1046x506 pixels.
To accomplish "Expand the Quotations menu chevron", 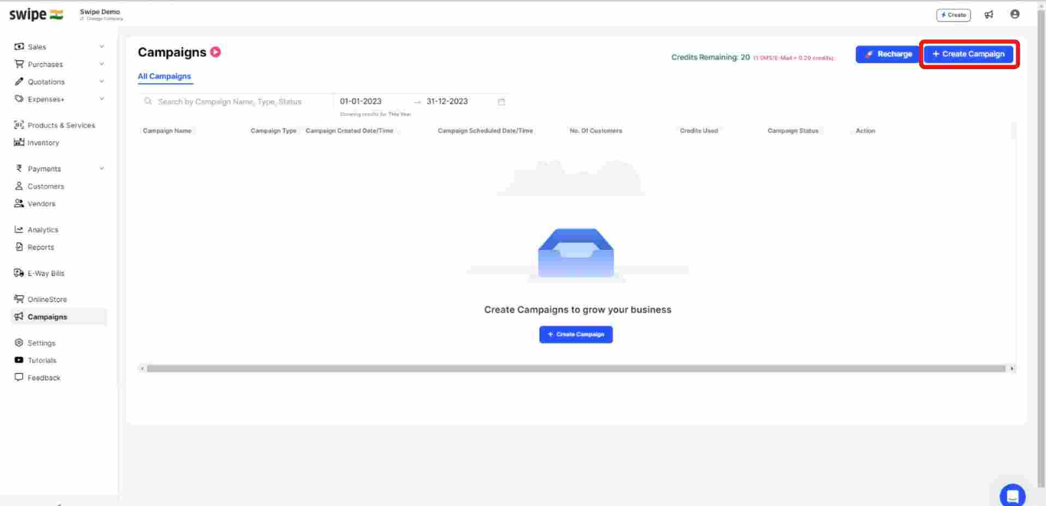I will [x=101, y=82].
